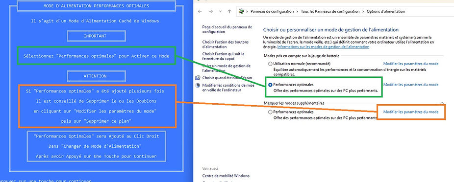Open Panneau de configuration breadcrumb
The width and height of the screenshot is (454, 182).
[272, 12]
